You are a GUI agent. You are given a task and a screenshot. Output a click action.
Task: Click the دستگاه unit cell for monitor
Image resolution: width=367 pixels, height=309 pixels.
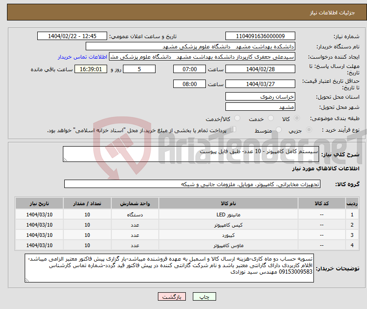click(135, 215)
